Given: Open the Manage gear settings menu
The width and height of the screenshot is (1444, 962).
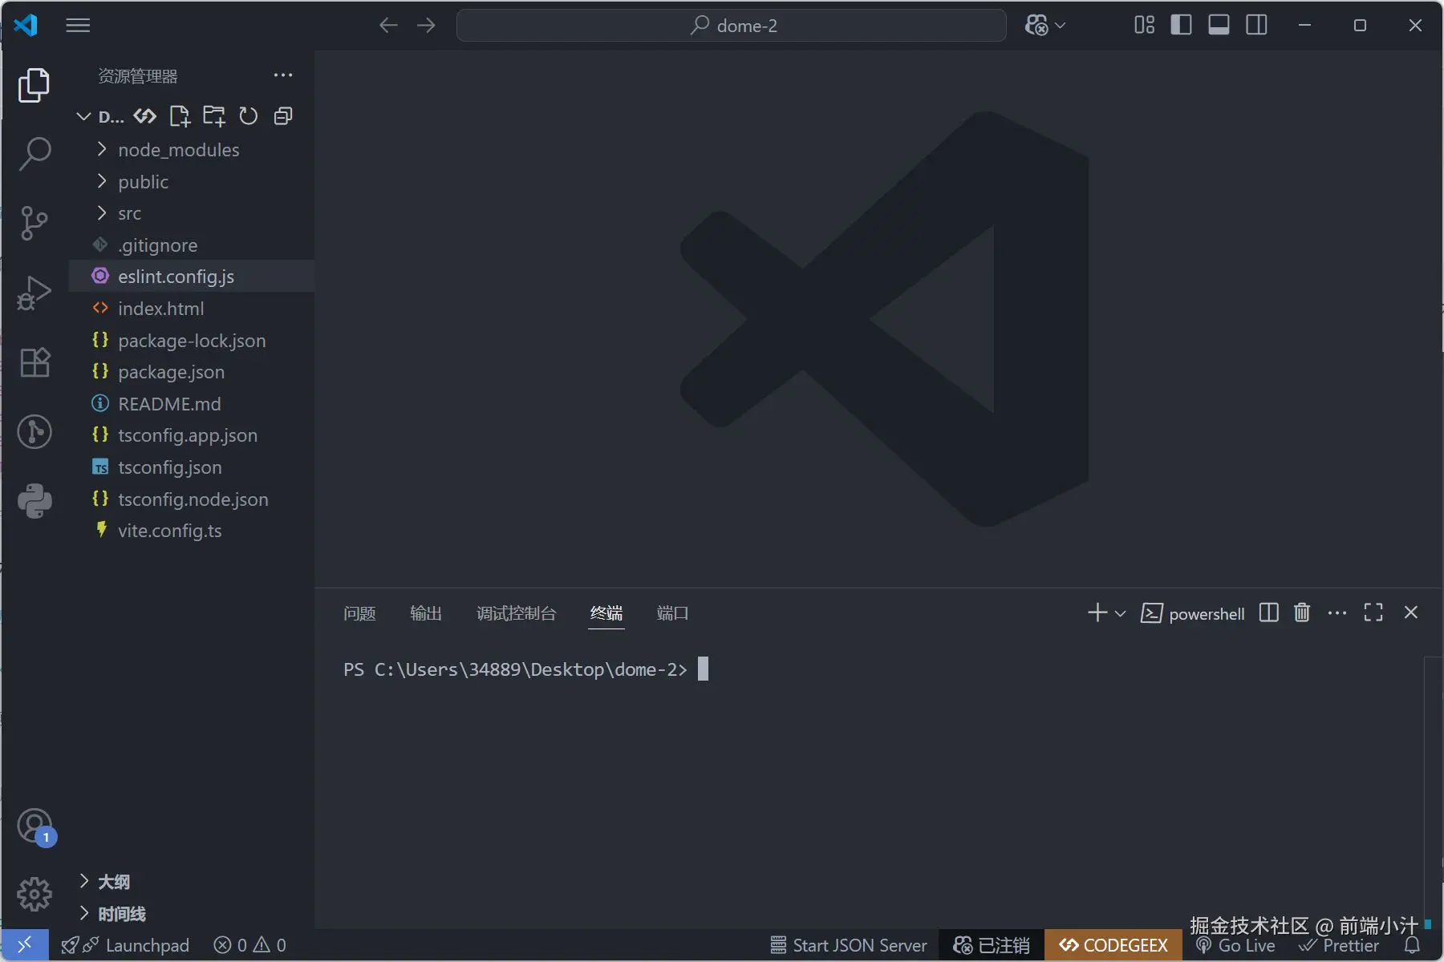Looking at the screenshot, I should [x=34, y=893].
